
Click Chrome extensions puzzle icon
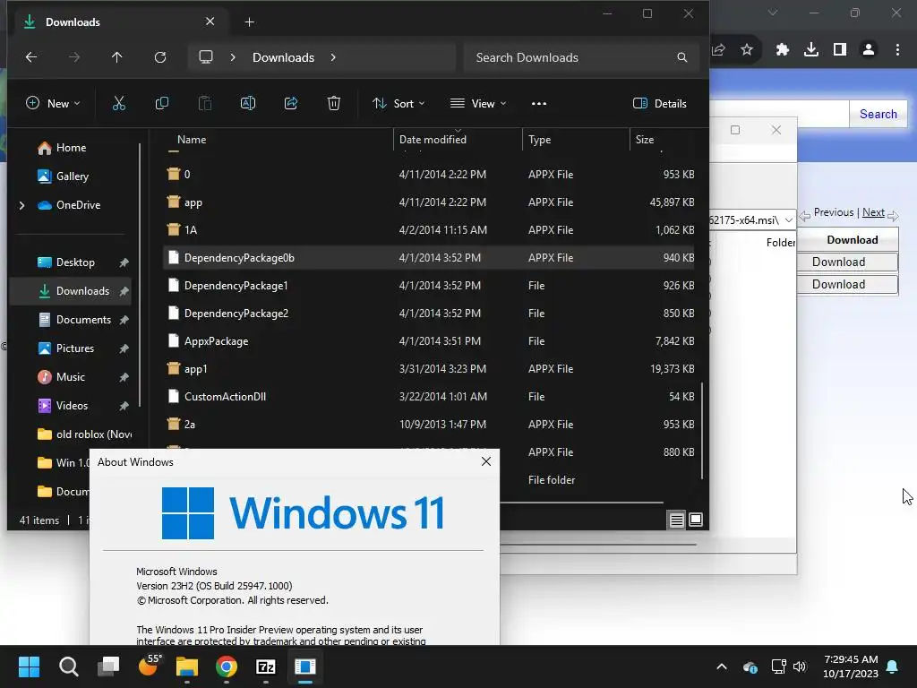click(783, 50)
